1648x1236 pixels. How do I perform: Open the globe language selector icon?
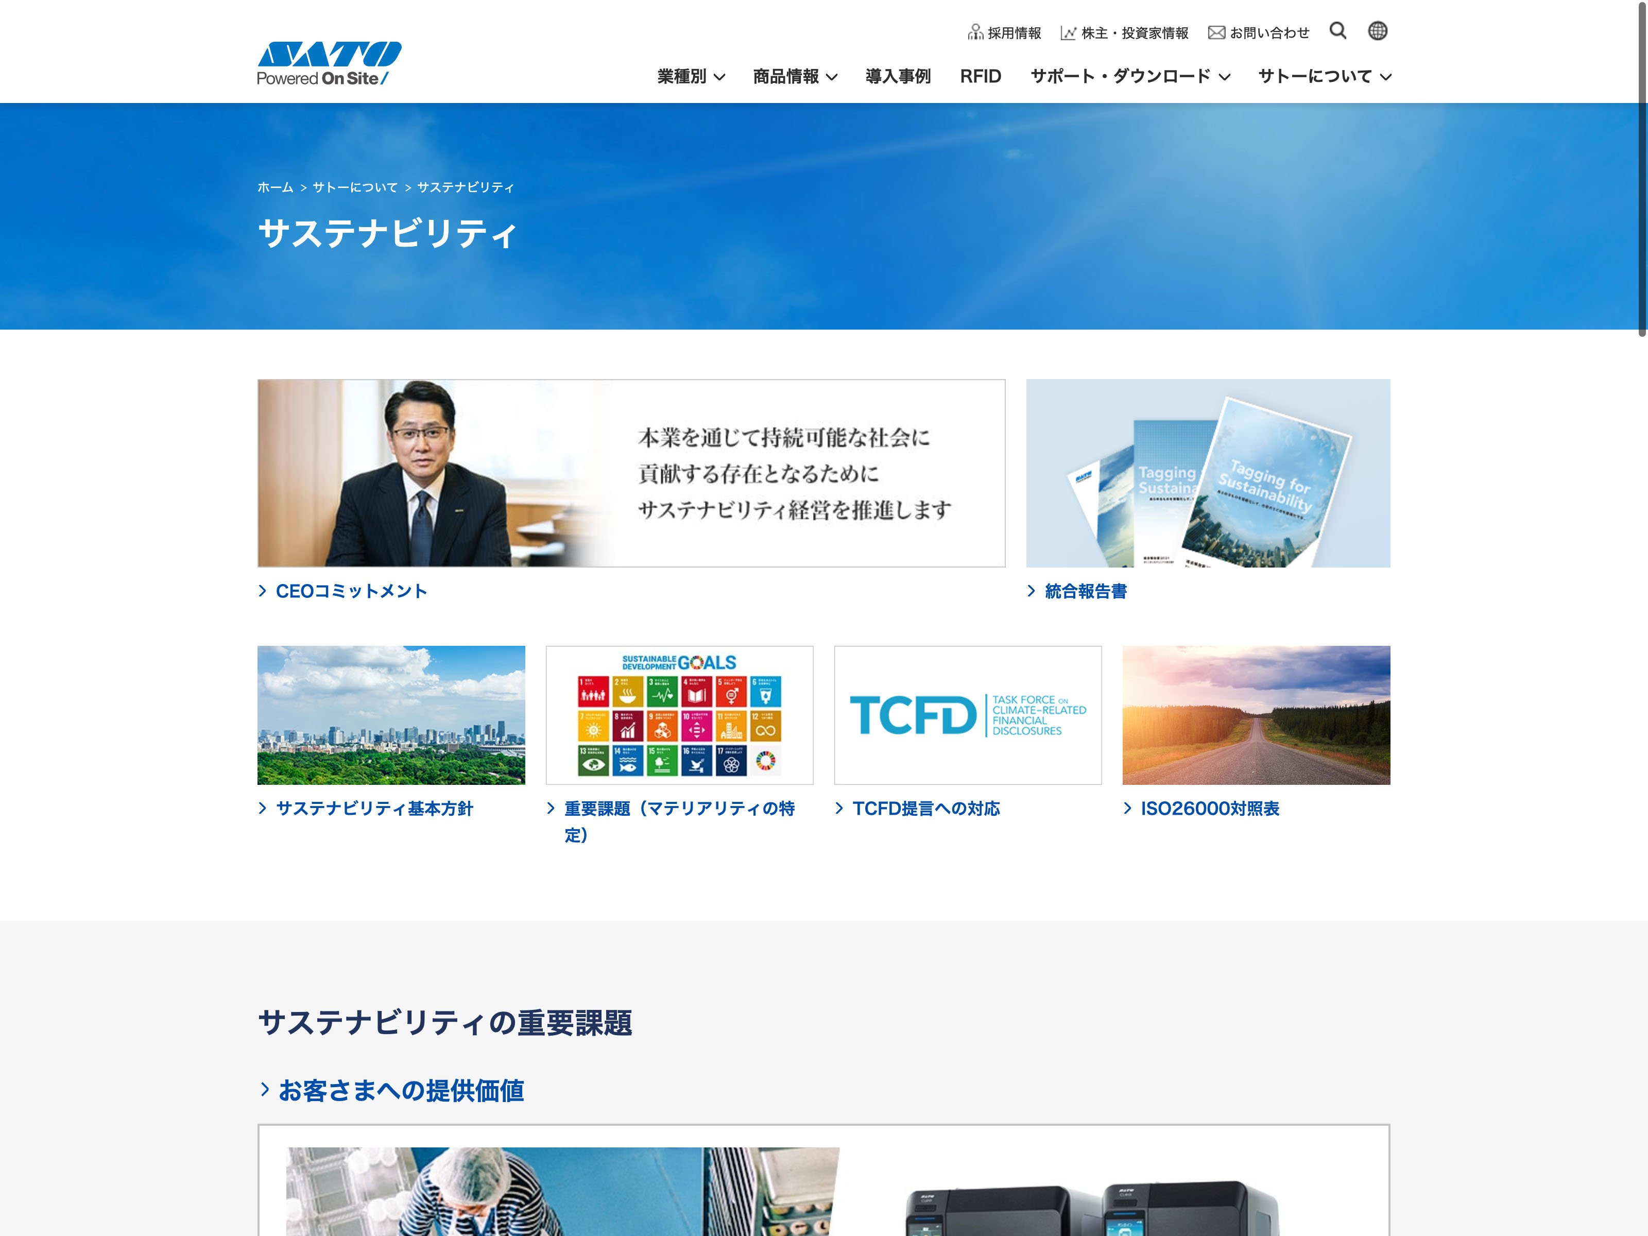(1377, 30)
